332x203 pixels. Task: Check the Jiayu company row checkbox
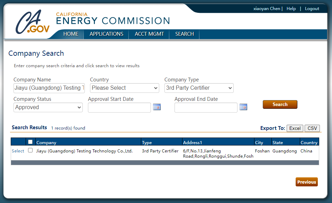click(x=30, y=151)
